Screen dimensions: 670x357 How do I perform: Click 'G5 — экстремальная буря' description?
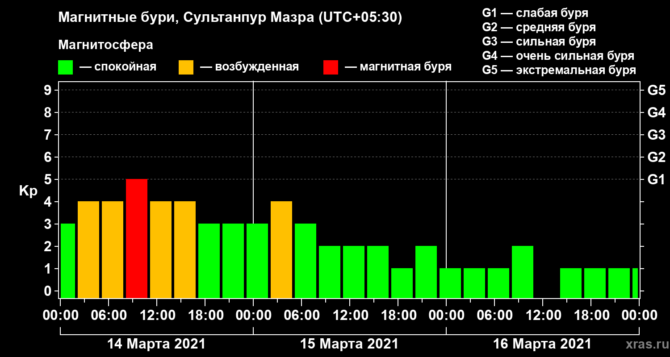coord(559,71)
